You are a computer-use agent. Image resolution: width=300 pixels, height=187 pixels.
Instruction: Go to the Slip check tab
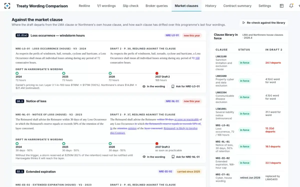130,6
